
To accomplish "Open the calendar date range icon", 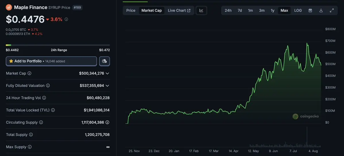I will coord(310,11).
